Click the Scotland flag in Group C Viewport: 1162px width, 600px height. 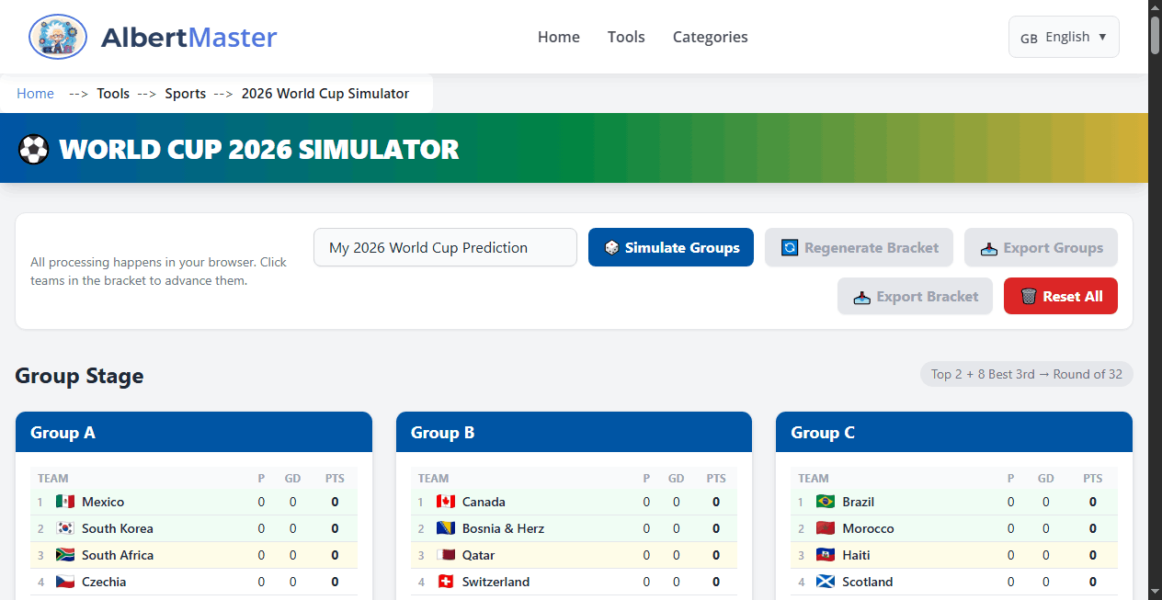pos(825,582)
